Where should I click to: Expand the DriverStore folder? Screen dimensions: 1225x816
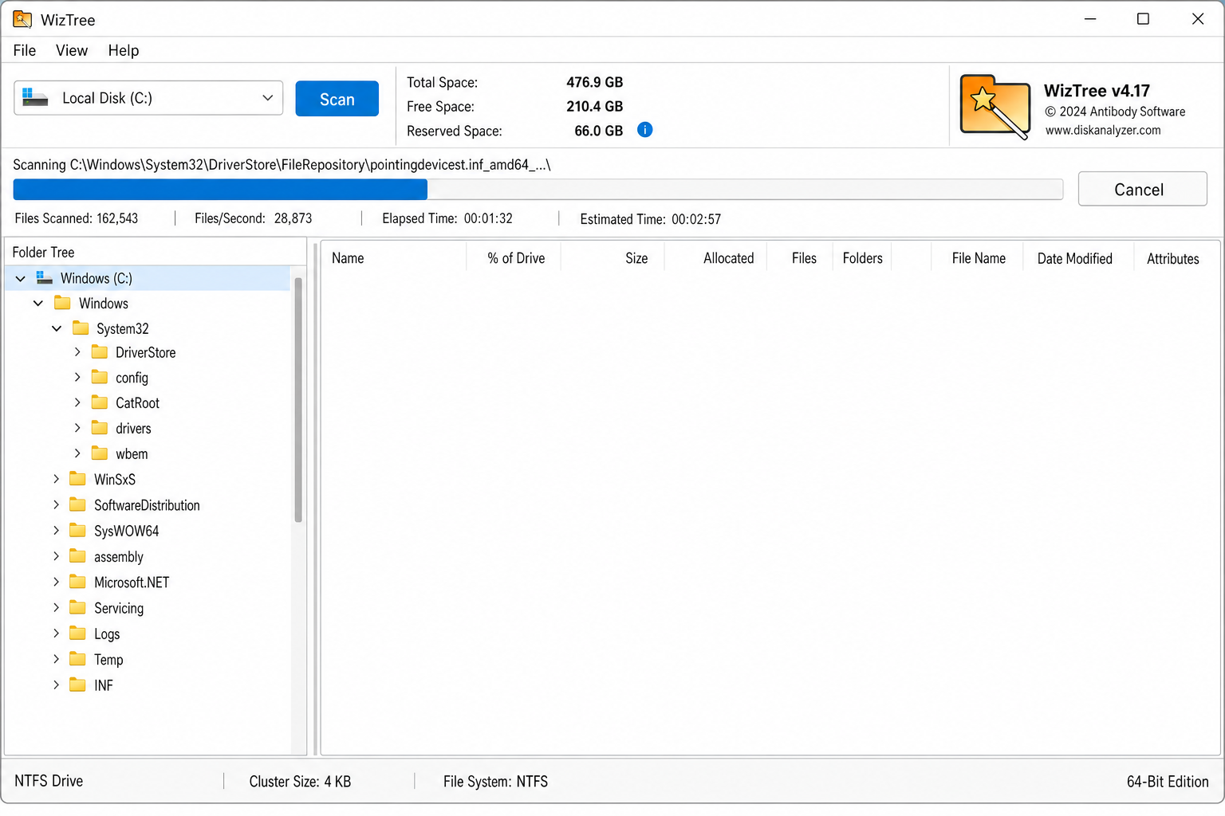pos(77,352)
